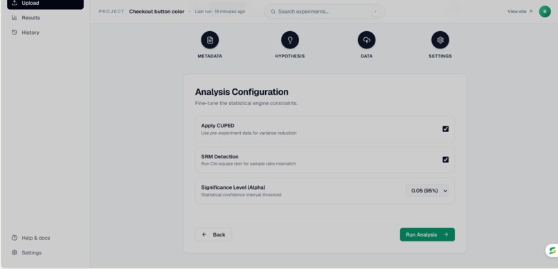The image size is (558, 269).
Task: Click the Significance Level (Alpha) label
Action: (x=233, y=187)
